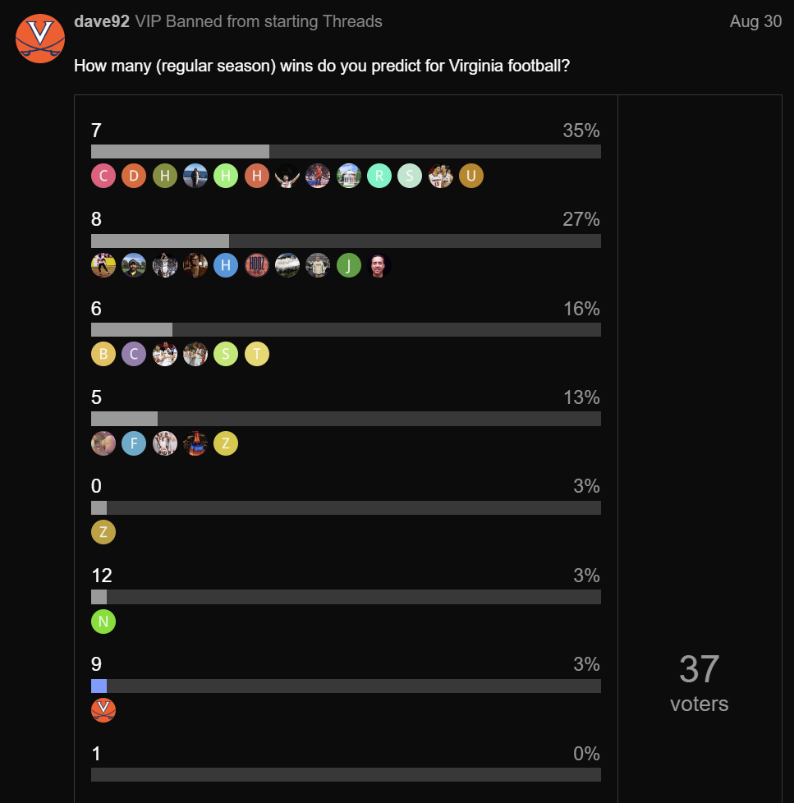Screen dimensions: 794x803
Task: Click blue F voter avatar
Action: pyautogui.click(x=134, y=443)
